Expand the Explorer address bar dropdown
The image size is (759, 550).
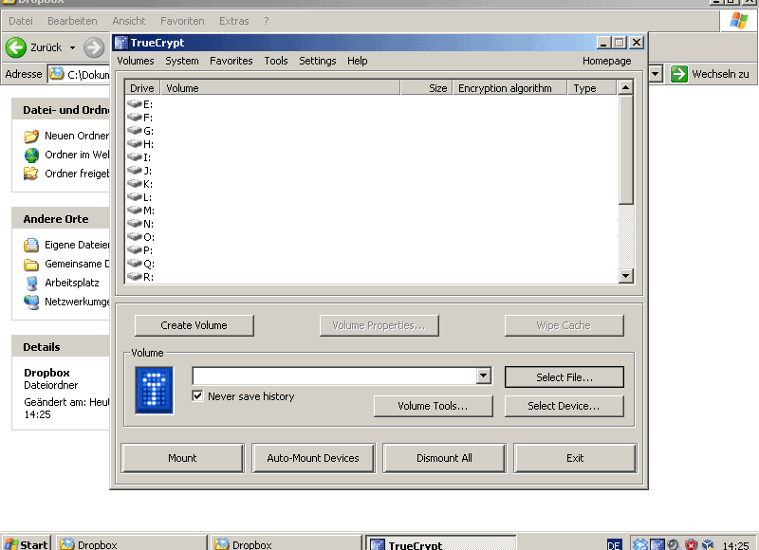[x=655, y=74]
